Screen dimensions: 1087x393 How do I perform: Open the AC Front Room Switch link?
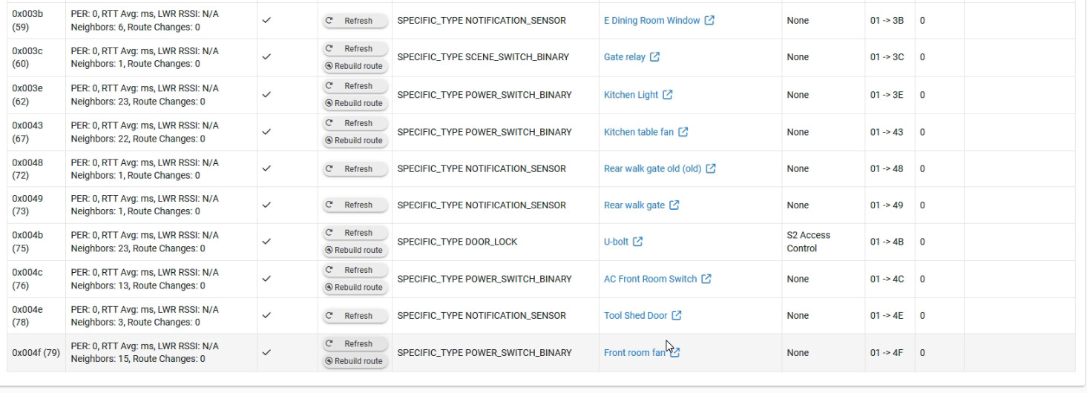[650, 279]
